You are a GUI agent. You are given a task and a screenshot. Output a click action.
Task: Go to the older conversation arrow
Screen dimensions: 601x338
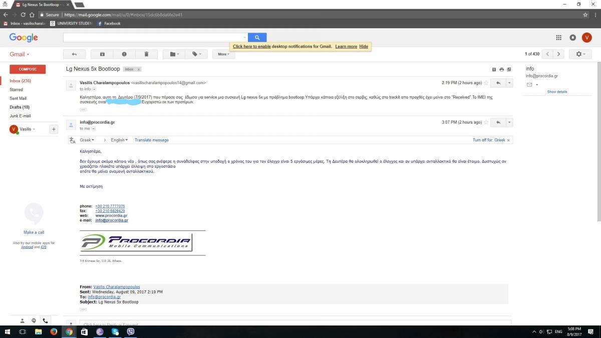pyautogui.click(x=559, y=54)
